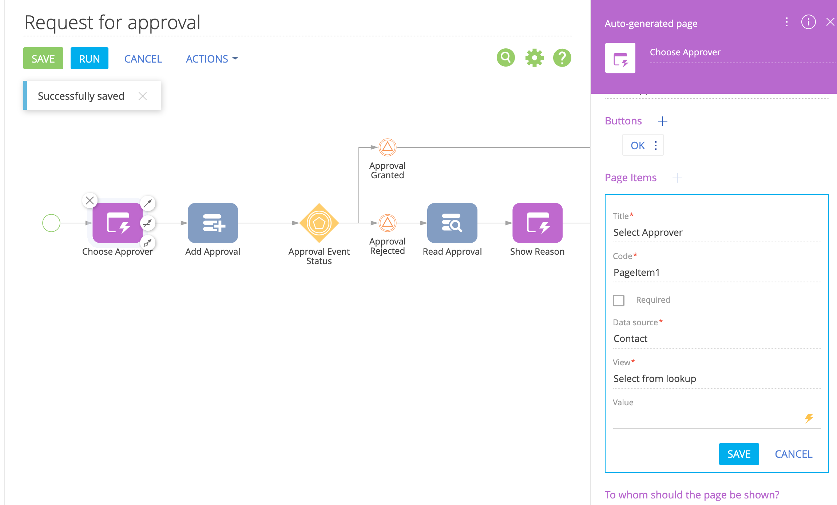Click the Value lightning parameter icon
Viewport: 837px width, 505px height.
coord(809,418)
